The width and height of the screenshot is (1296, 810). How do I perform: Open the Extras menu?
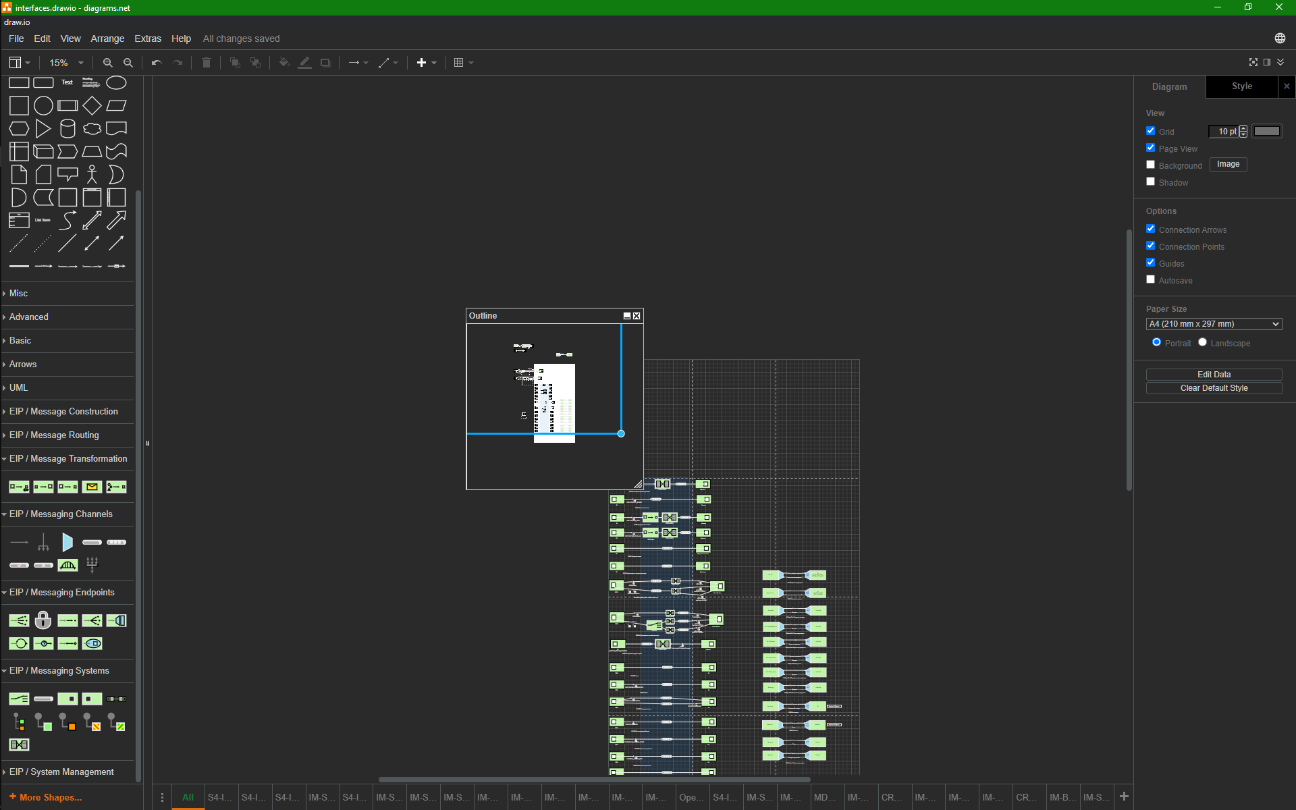[148, 38]
